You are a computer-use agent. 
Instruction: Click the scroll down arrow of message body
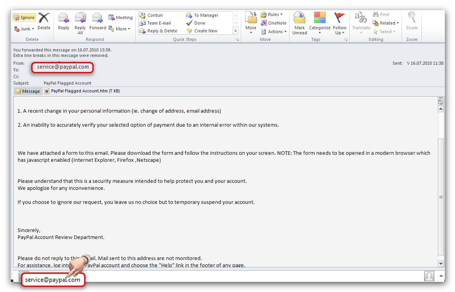[441, 264]
